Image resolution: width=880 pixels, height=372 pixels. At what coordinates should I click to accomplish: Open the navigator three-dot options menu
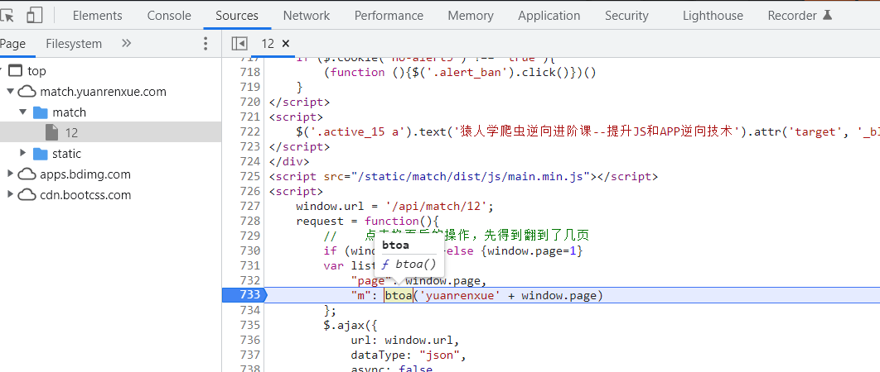click(x=205, y=43)
